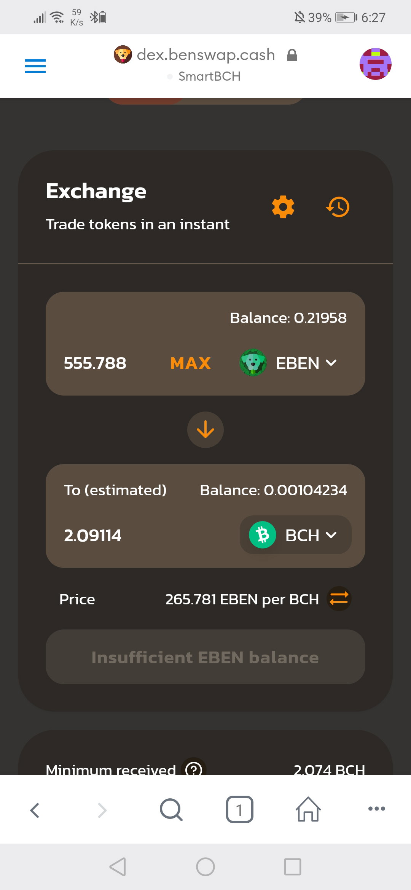Expand the BCH token selector
The width and height of the screenshot is (411, 890).
(x=295, y=535)
